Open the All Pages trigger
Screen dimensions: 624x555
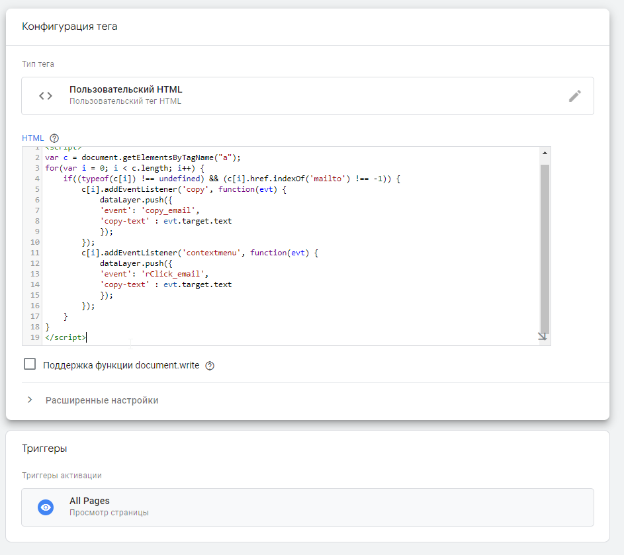308,507
